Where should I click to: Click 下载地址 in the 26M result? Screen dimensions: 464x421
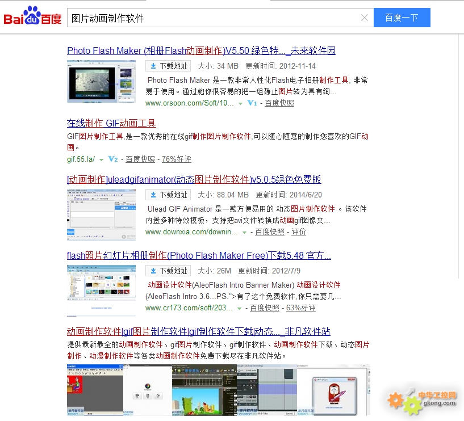click(168, 271)
